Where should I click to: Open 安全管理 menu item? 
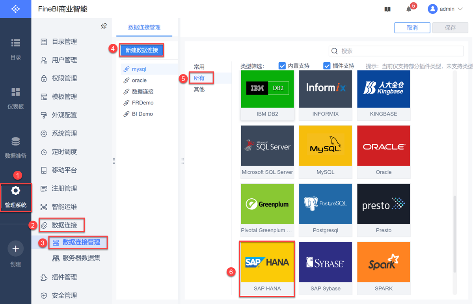coord(59,295)
